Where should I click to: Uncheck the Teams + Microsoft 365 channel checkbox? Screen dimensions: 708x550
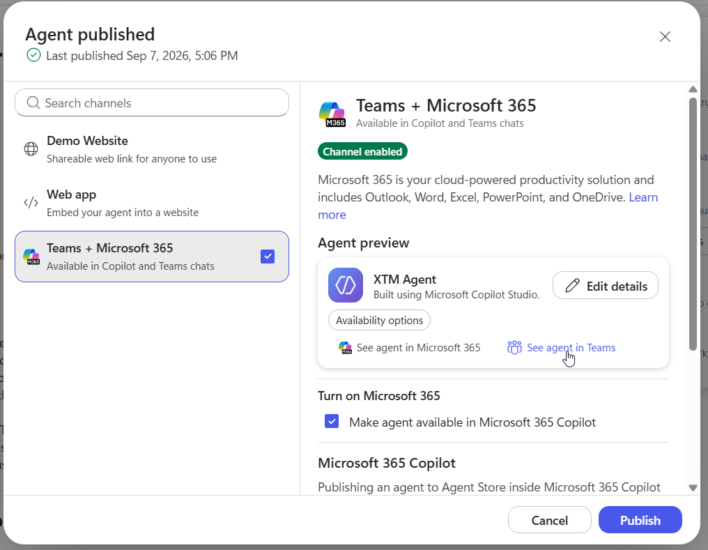[x=268, y=257]
